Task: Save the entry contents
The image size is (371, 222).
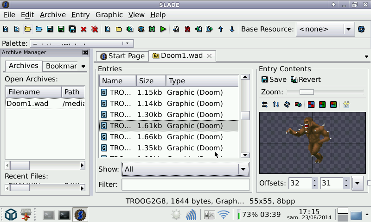Action: [x=274, y=80]
